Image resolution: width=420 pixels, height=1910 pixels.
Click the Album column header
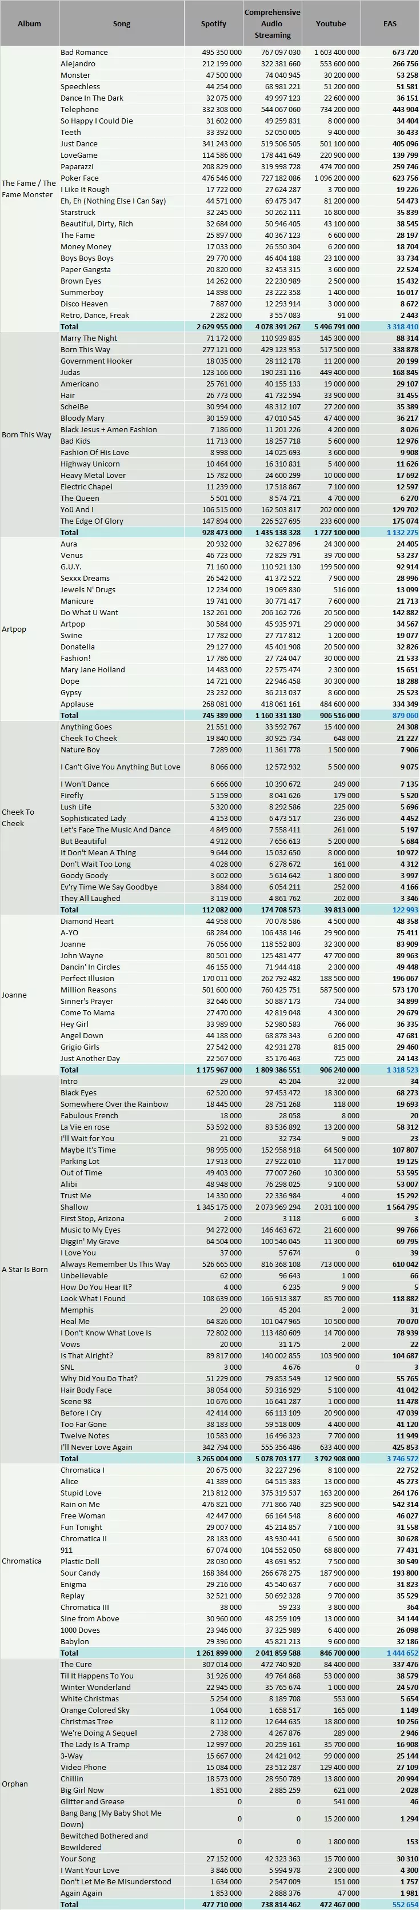pyautogui.click(x=30, y=24)
